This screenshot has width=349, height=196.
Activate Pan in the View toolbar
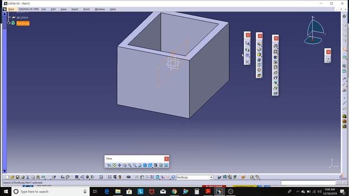119,166
